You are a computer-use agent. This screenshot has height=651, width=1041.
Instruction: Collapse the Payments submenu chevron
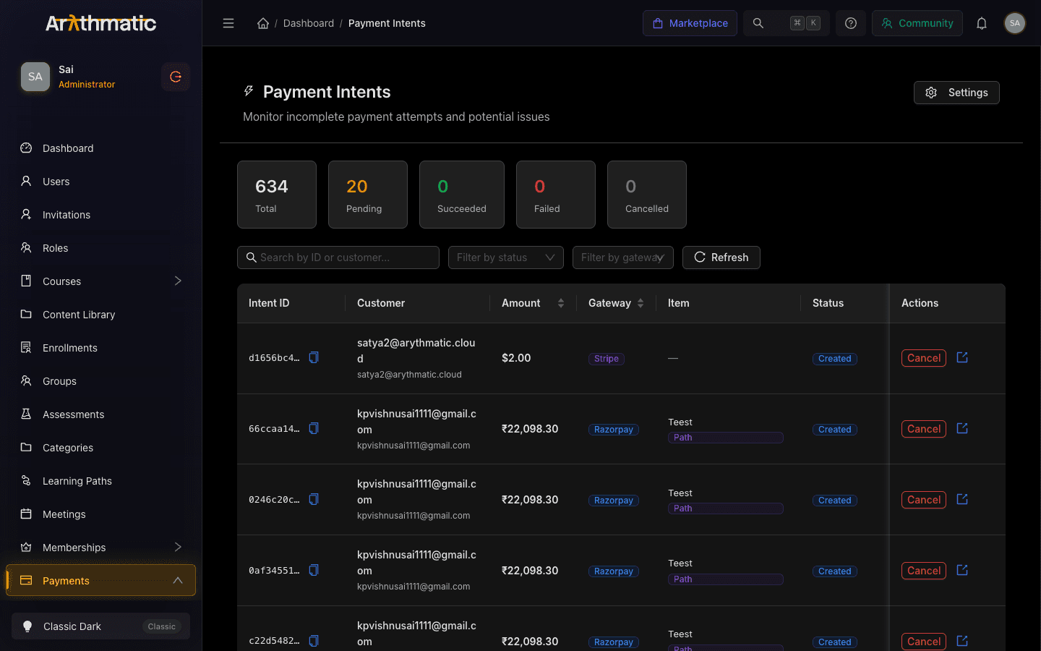coord(178,580)
